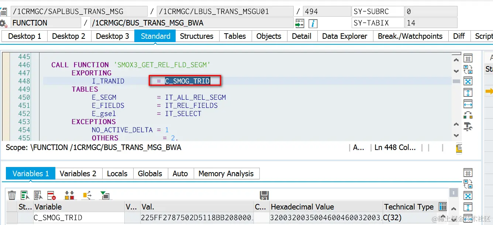
Task: Switch to the Desktop 1 tab
Action: tap(25, 36)
